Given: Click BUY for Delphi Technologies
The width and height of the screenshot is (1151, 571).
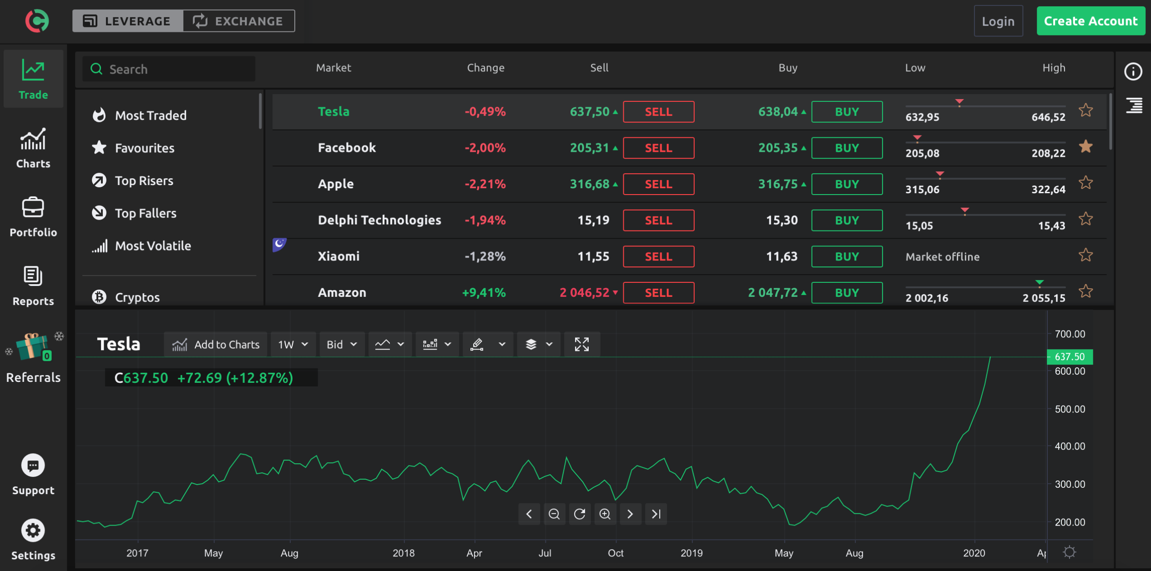Looking at the screenshot, I should (x=847, y=220).
